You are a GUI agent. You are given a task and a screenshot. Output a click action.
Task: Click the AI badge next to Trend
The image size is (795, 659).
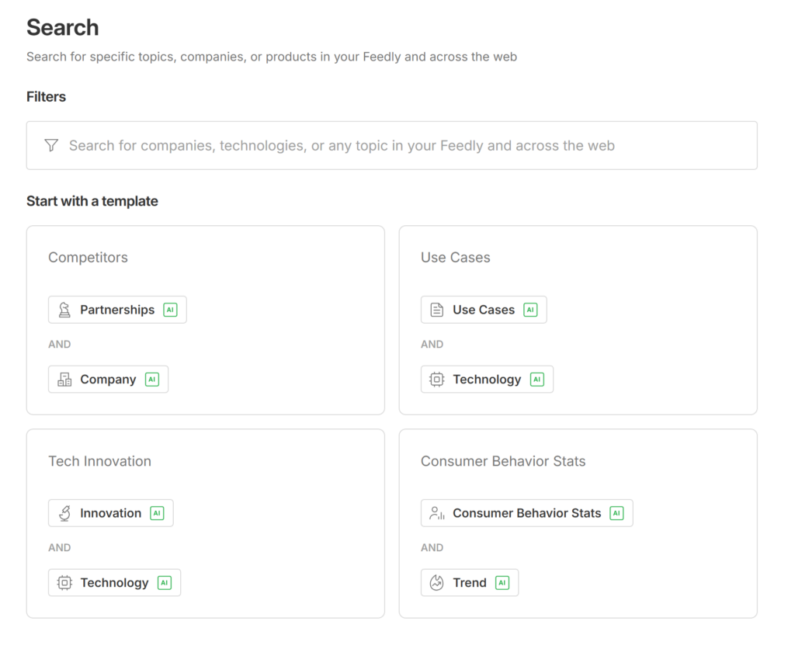coord(502,583)
